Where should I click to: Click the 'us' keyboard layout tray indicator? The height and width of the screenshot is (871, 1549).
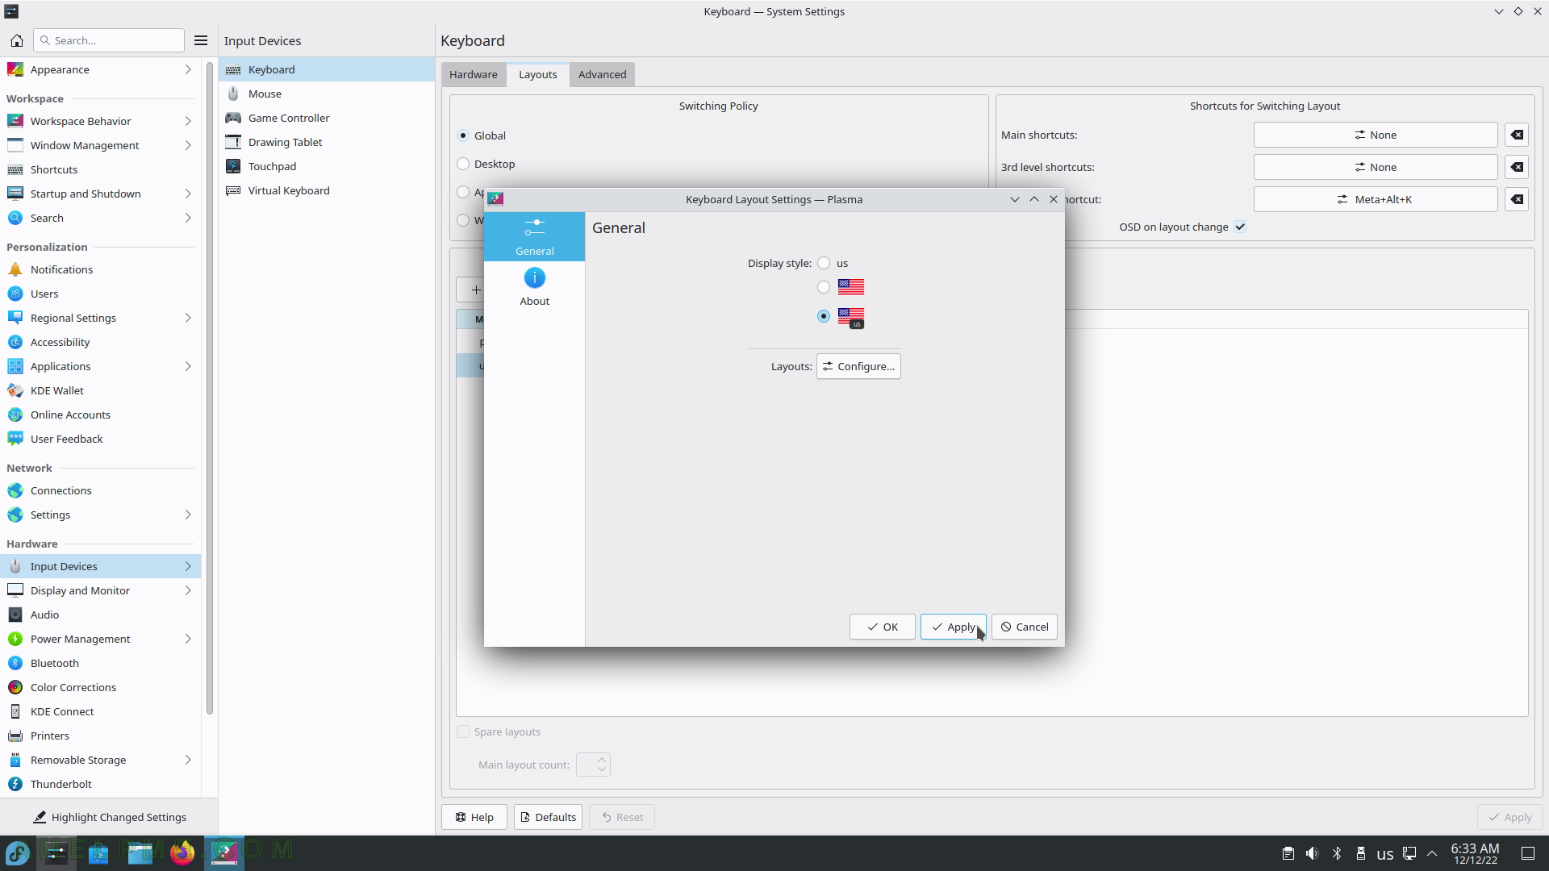[x=1385, y=854]
